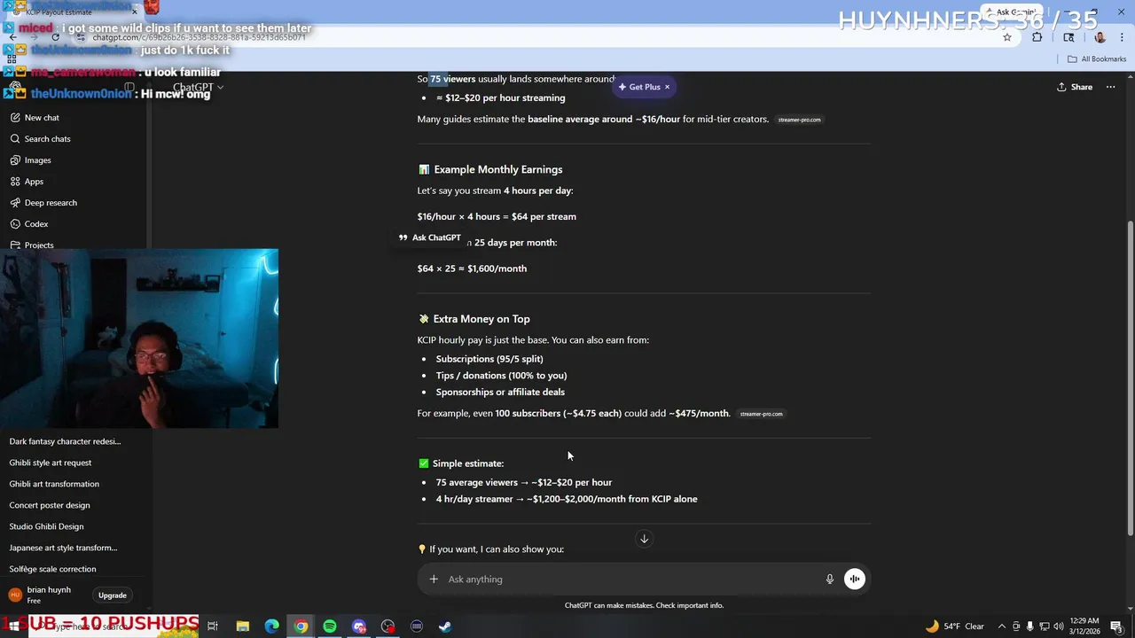
Task: Open Chrome extensions puzzle icon
Action: pos(1037,37)
